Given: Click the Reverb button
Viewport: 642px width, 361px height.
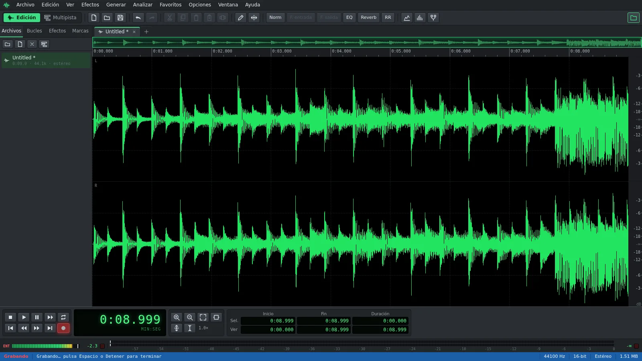Looking at the screenshot, I should coord(368,18).
